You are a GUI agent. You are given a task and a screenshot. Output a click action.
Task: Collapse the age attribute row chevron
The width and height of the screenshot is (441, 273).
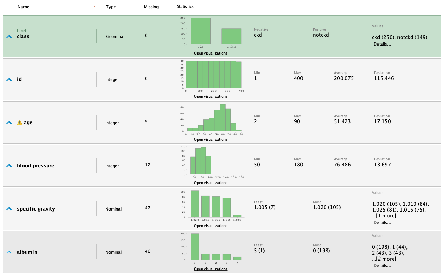[x=9, y=123]
